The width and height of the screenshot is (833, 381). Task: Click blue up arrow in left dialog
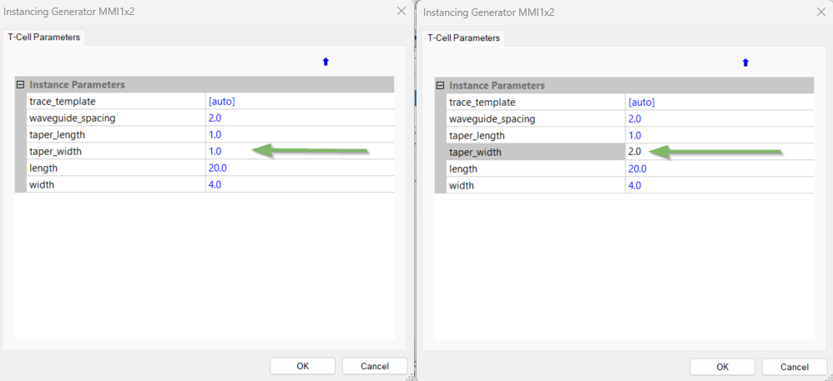326,62
